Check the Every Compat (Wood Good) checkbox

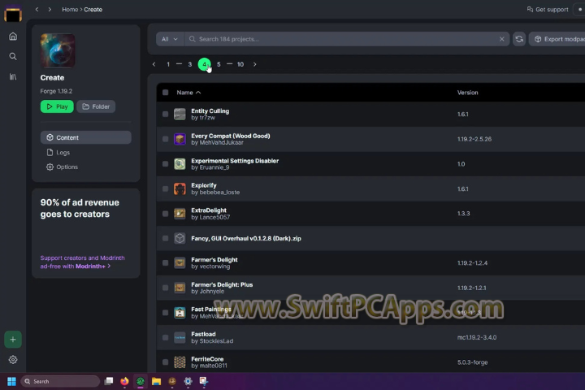click(x=165, y=139)
